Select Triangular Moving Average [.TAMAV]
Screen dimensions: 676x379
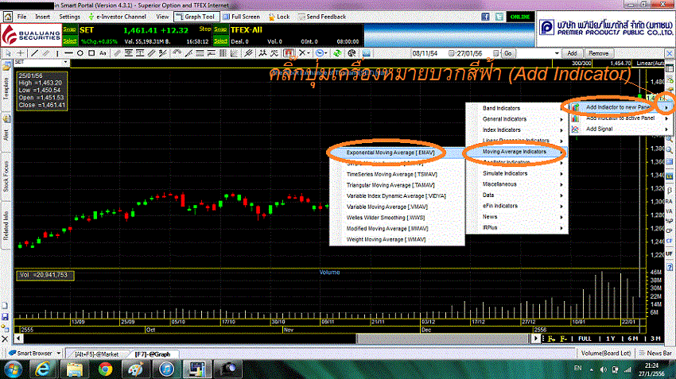[x=390, y=185]
